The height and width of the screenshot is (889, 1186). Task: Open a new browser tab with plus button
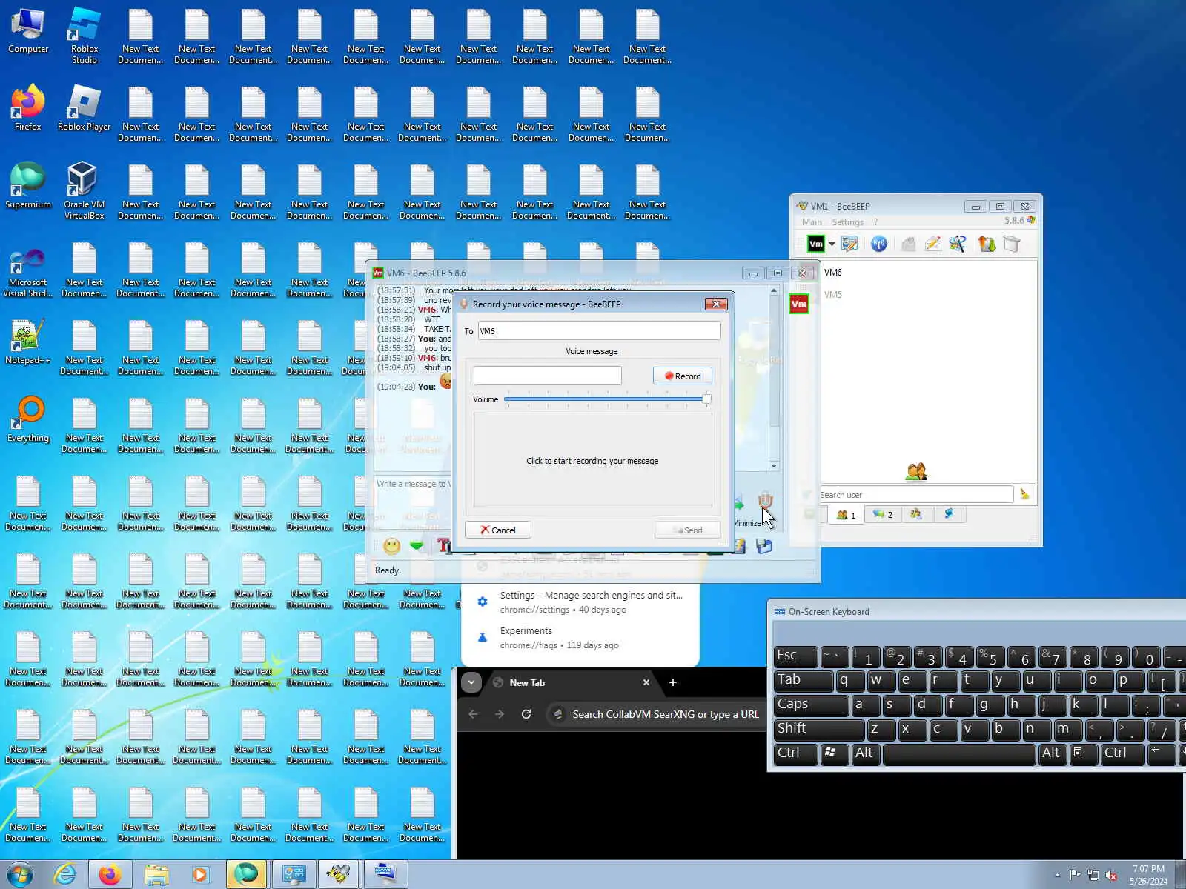pos(673,682)
